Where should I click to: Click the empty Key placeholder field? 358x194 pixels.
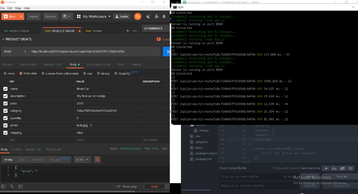(x=41, y=140)
